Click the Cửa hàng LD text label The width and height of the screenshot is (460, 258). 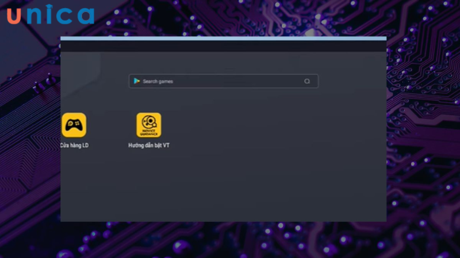tap(75, 146)
